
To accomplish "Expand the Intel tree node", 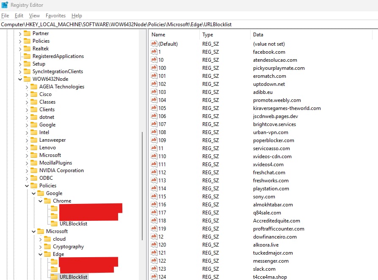I will [27, 133].
